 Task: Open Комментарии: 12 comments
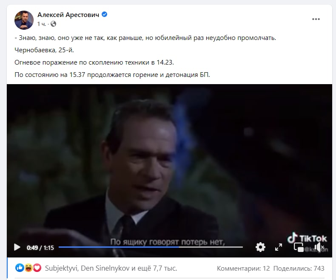click(x=243, y=268)
